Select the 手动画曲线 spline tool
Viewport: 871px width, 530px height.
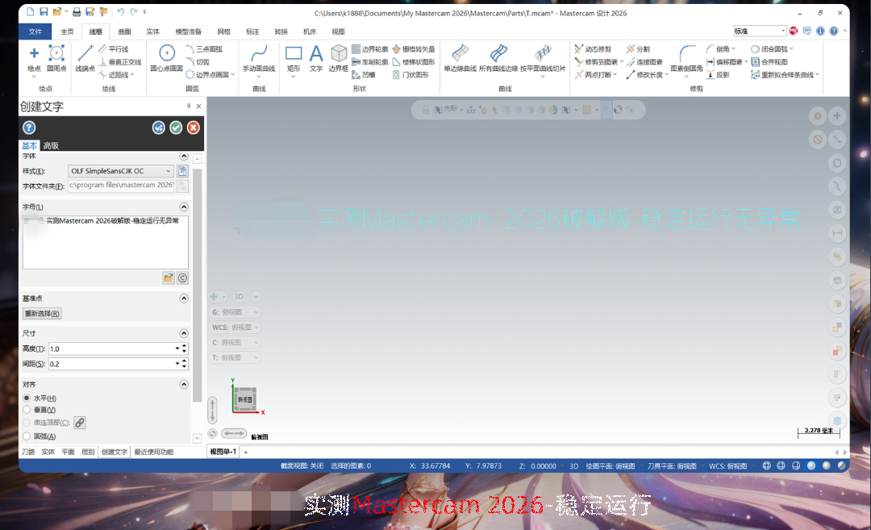pos(259,60)
